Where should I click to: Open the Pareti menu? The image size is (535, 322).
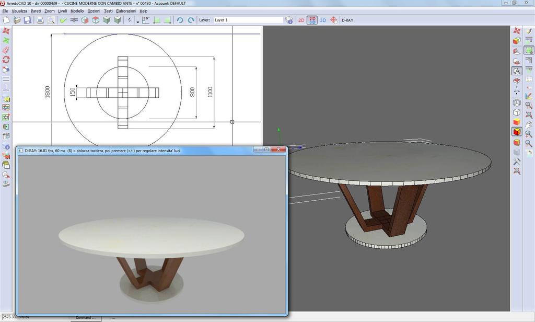(36, 11)
